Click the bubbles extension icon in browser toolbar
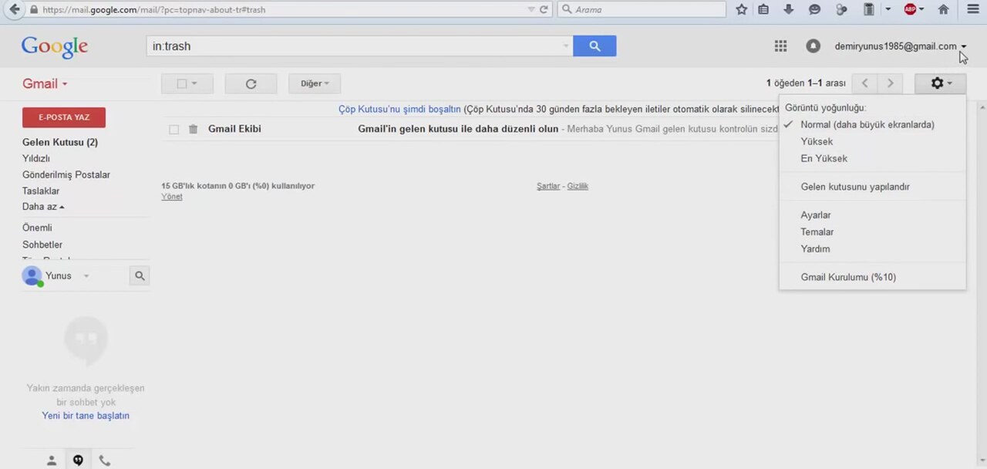987x469 pixels. (841, 9)
